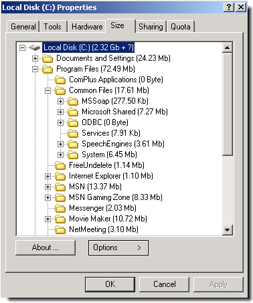The width and height of the screenshot is (253, 303).
Task: Expand the MSN (13.37 Mb) node
Action: tap(48, 187)
